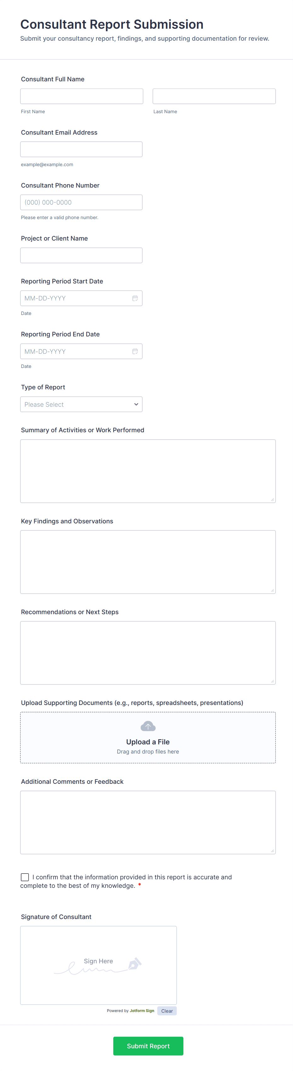Open the Jotform Sign link
Image resolution: width=293 pixels, height=1071 pixels.
[x=141, y=1011]
